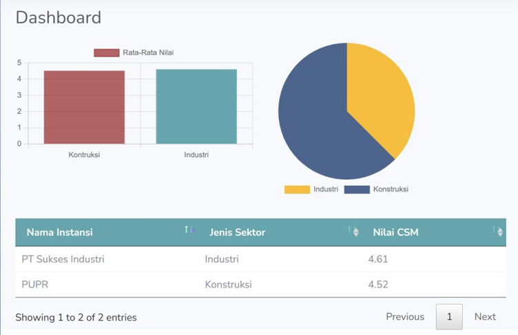Click the sort arrows in Nama Instansi column

(189, 230)
